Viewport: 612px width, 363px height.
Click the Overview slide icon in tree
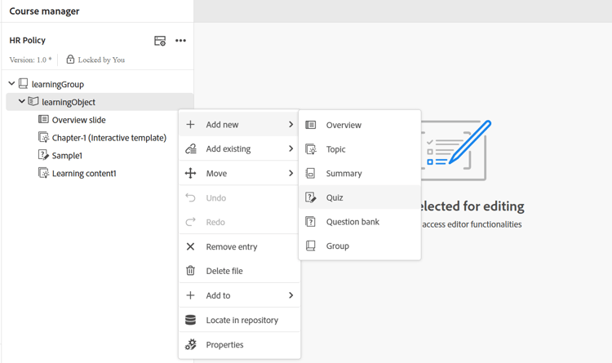point(44,120)
